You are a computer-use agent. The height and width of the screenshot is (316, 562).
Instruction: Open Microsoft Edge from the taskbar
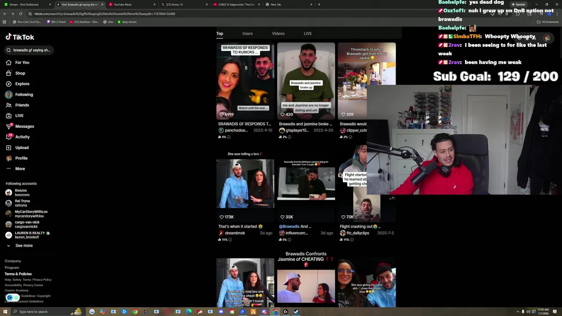tap(189, 312)
